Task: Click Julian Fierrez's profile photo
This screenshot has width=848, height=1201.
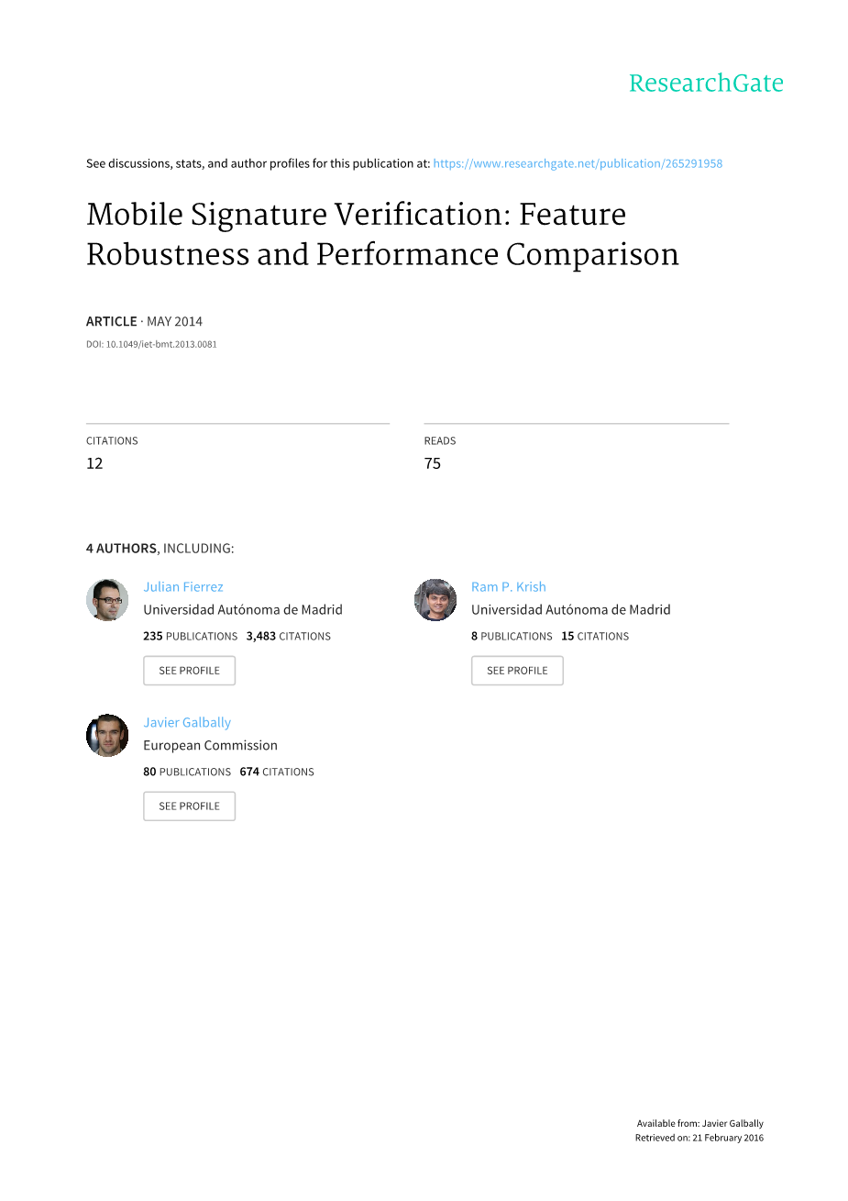Action: tap(107, 600)
